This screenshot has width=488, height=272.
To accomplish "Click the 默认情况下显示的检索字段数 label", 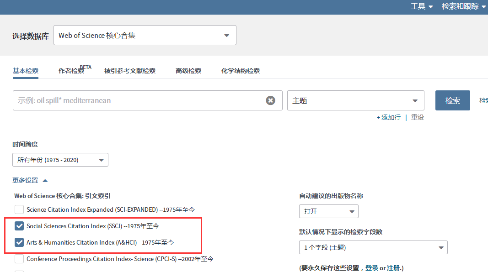I will coord(341,232).
